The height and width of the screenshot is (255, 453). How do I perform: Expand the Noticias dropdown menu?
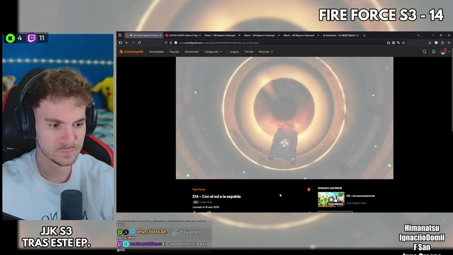point(265,52)
